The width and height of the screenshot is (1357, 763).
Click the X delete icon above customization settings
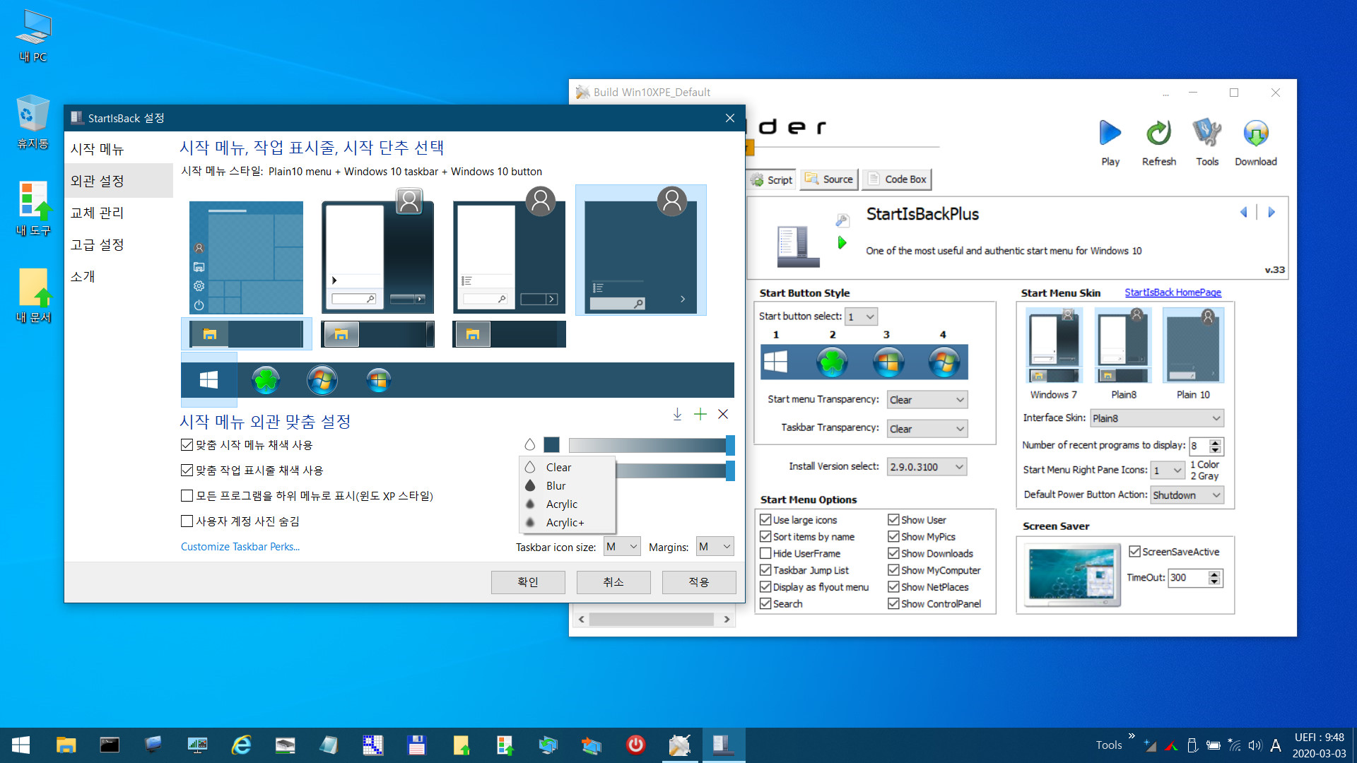723,414
